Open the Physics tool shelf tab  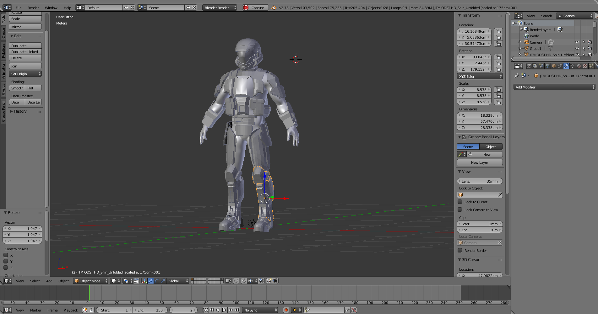(3, 89)
